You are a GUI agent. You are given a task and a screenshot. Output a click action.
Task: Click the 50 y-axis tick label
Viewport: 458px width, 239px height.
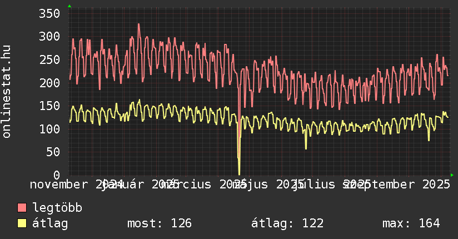[x=53, y=152]
